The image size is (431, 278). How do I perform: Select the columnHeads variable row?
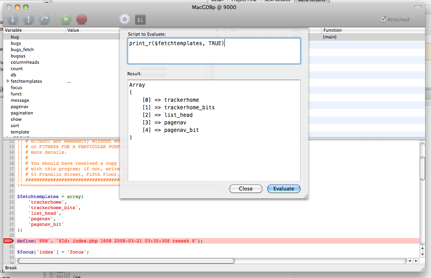point(61,62)
